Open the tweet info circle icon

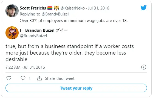click(144, 67)
